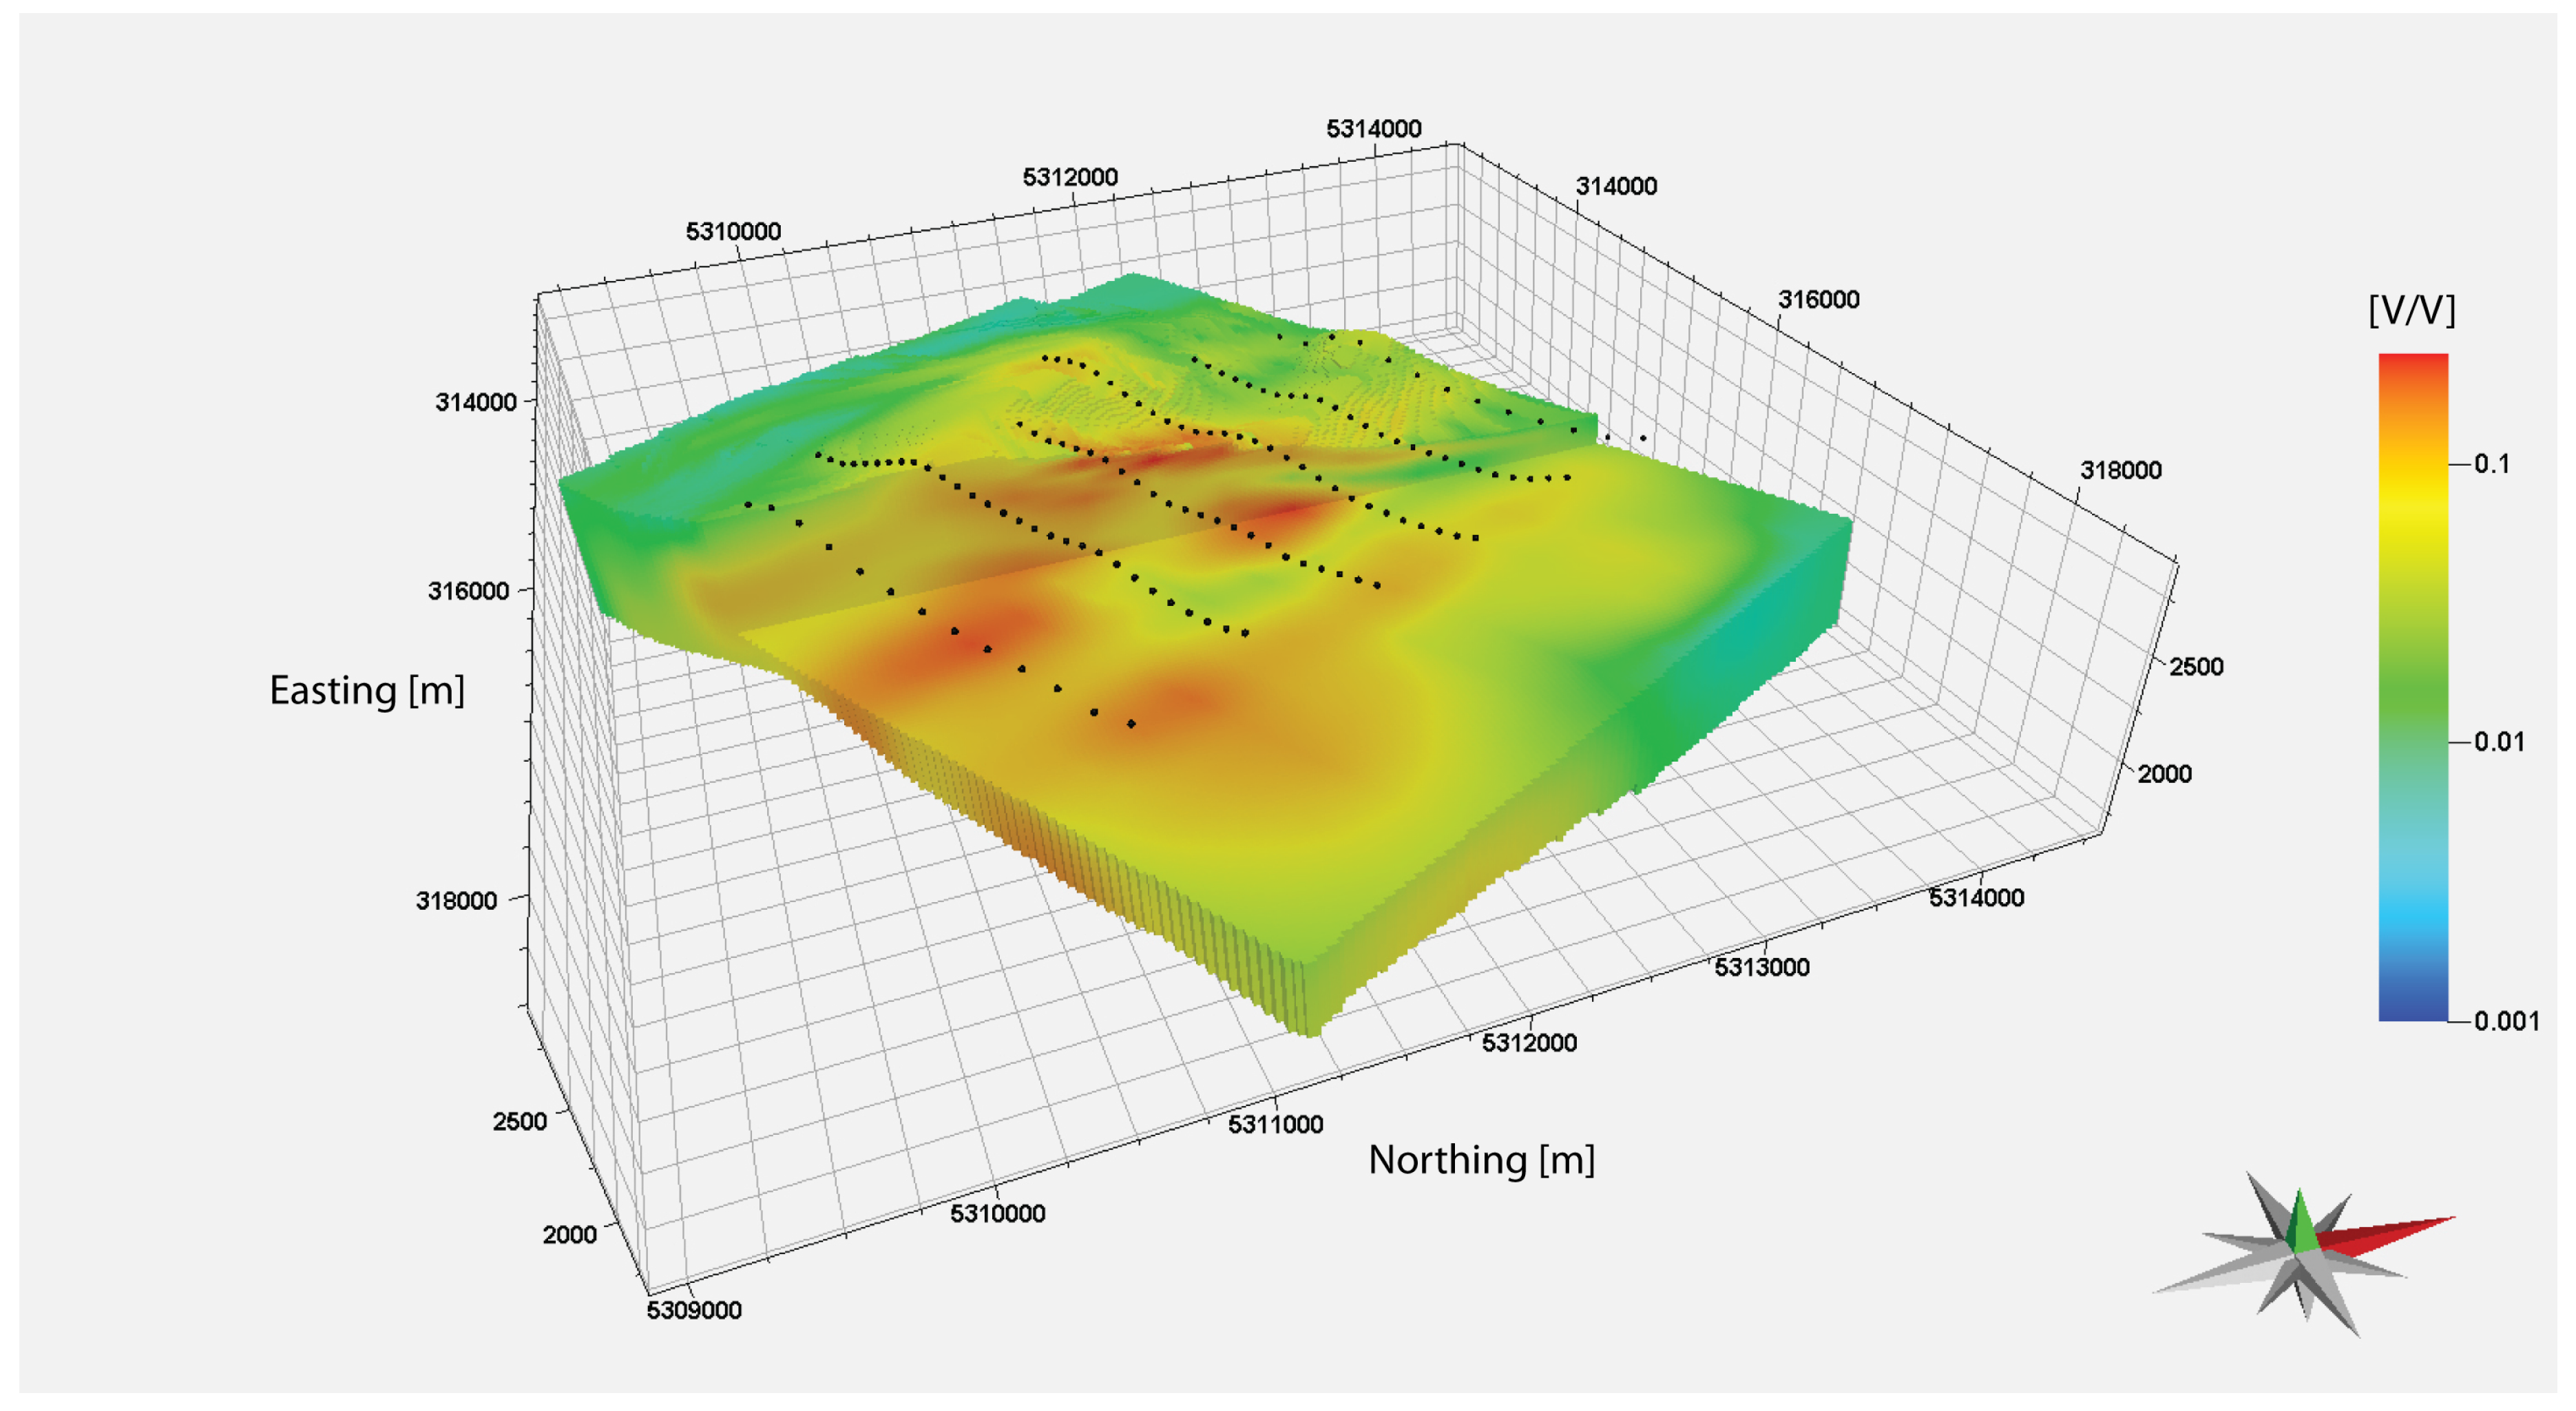Click the 2000 elevation label at bottom left
The image size is (2576, 1411).
click(x=569, y=1234)
